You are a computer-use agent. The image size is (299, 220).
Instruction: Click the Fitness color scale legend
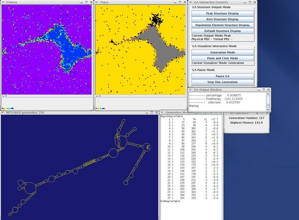coord(6,108)
